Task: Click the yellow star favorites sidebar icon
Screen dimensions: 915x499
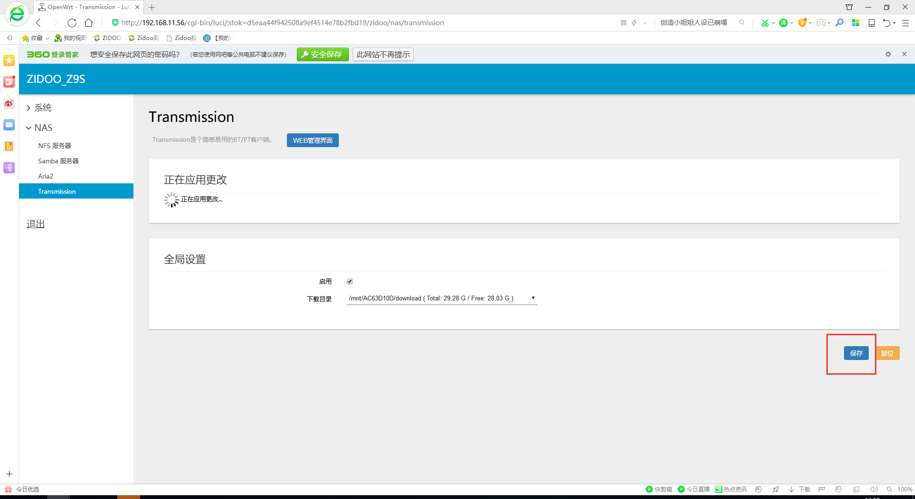Action: (x=9, y=60)
